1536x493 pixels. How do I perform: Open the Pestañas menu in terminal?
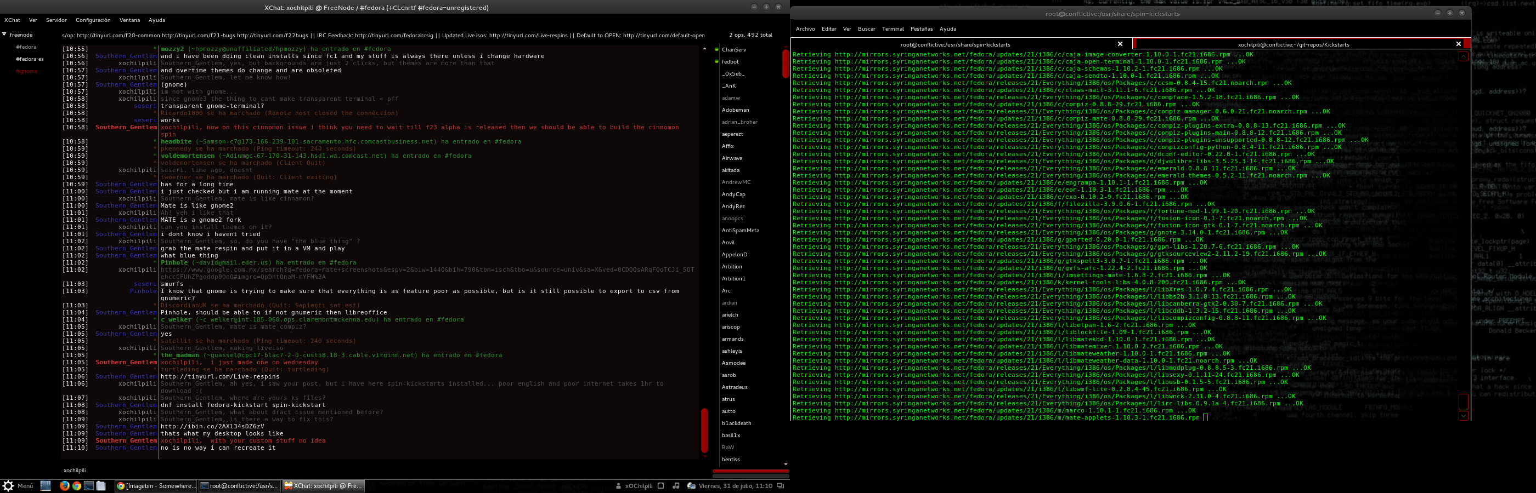[921, 28]
